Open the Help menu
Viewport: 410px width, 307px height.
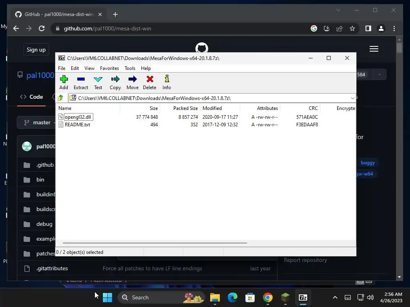[x=146, y=68]
